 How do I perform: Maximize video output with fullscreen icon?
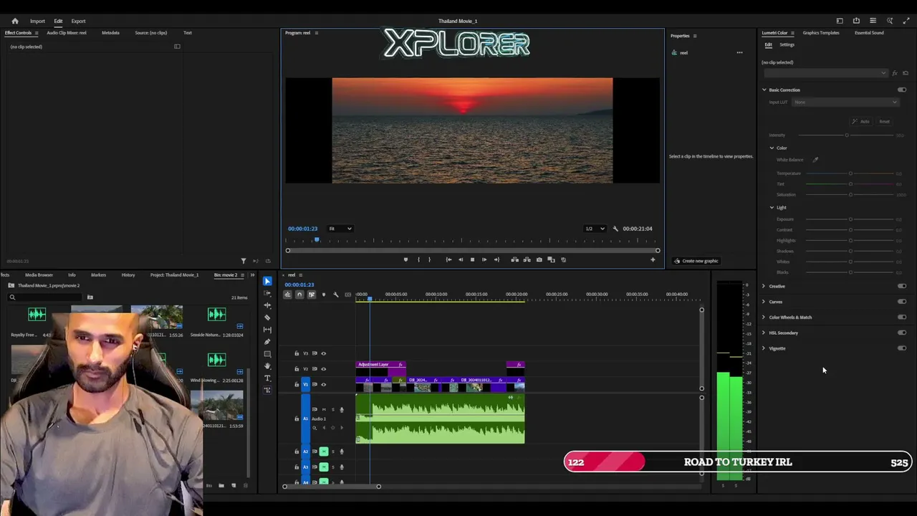pyautogui.click(x=906, y=21)
